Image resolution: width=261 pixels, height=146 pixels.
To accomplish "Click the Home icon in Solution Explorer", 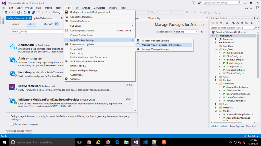I will [x=221, y=23].
